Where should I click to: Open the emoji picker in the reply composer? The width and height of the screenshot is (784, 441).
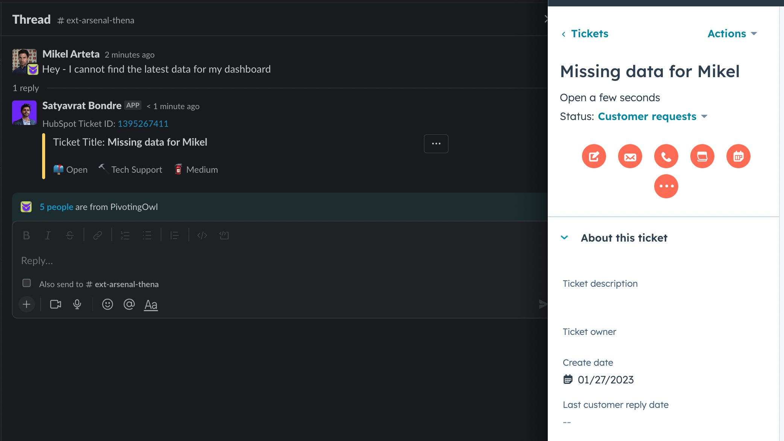click(107, 304)
